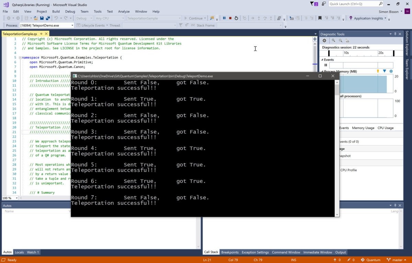Viewport: 412px width, 263px height.
Task: Collapse the namespace code block
Action: tap(20, 58)
